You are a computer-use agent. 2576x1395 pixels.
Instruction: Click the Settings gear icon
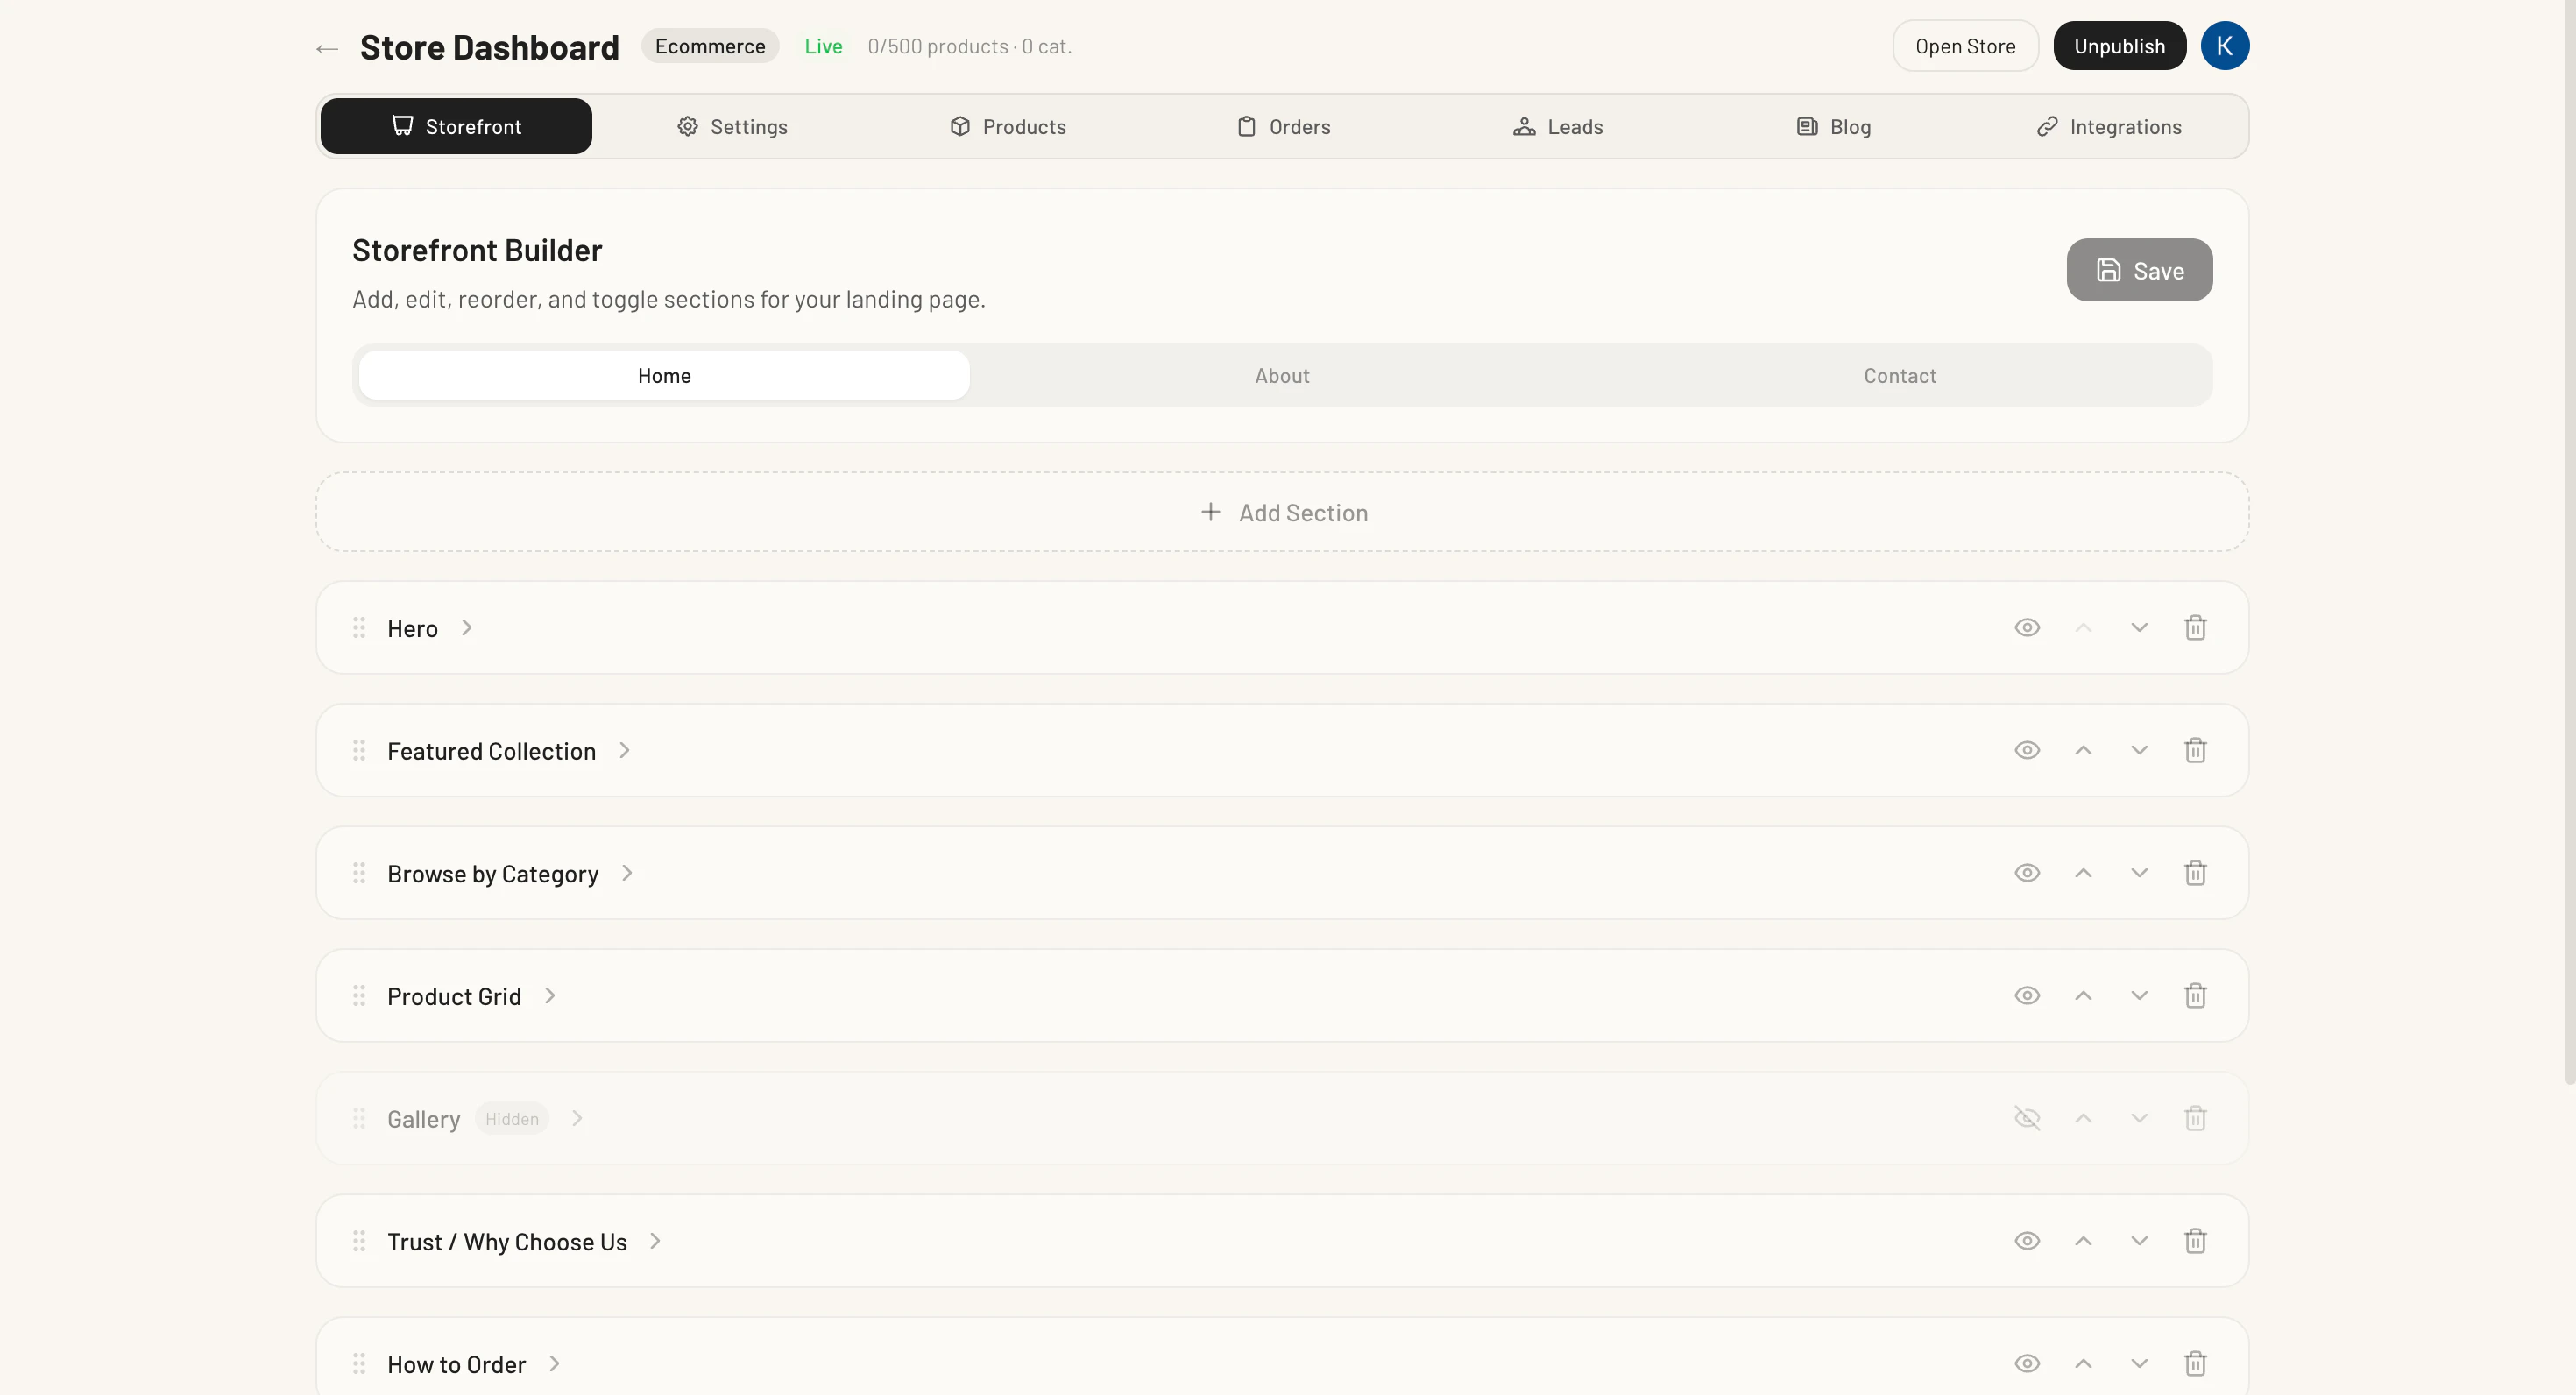[687, 126]
